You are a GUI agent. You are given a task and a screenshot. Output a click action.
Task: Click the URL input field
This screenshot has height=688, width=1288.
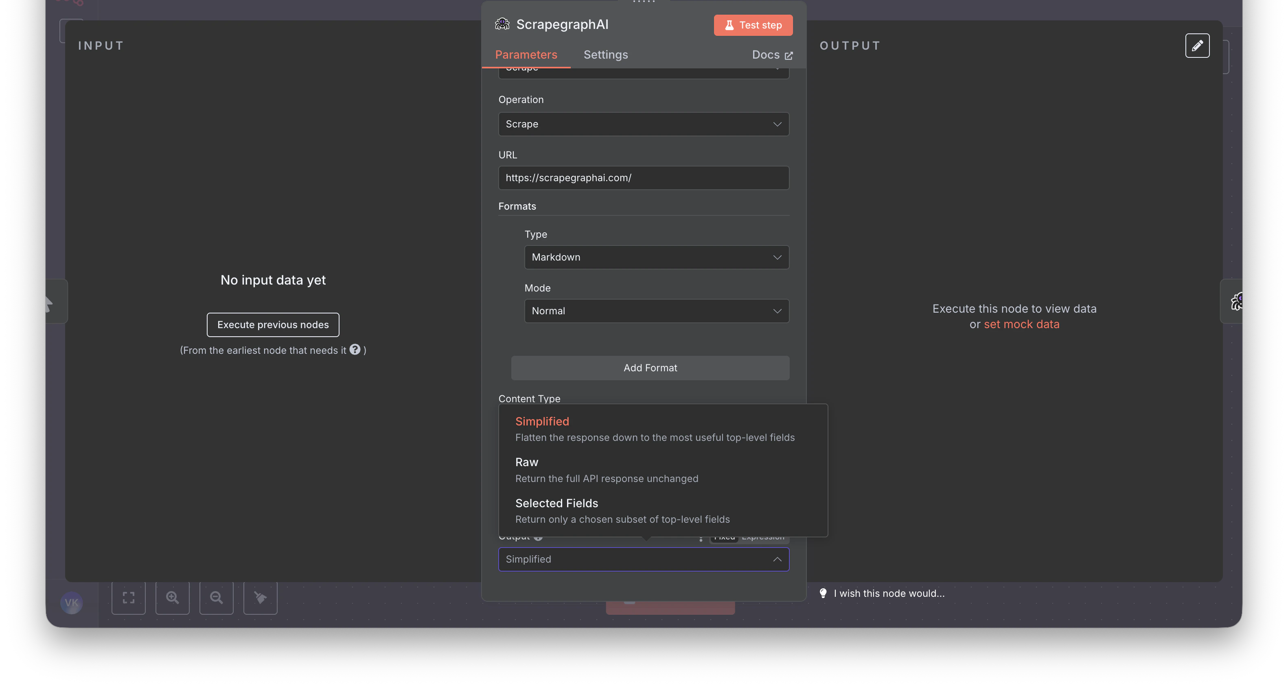644,178
